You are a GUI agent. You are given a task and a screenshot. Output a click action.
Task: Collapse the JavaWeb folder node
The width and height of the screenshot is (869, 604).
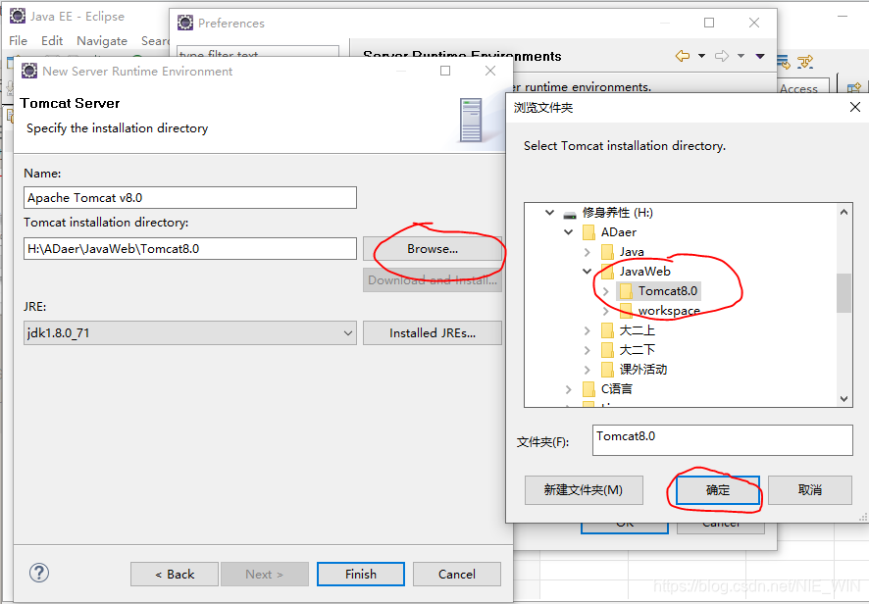[x=587, y=271]
